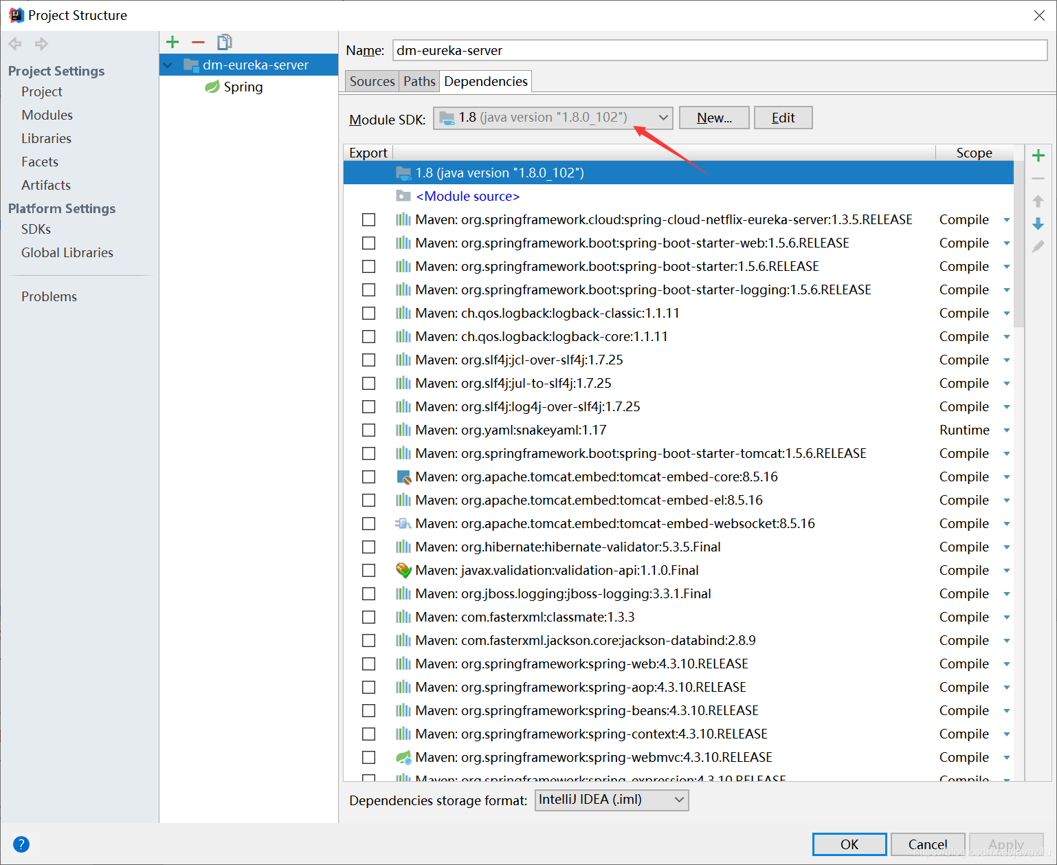Move dependency down blue arrow icon
Image resolution: width=1057 pixels, height=865 pixels.
[x=1038, y=224]
